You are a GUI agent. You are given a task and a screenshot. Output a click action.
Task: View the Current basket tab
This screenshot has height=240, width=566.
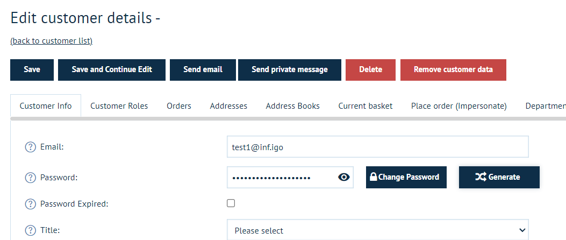[366, 106]
